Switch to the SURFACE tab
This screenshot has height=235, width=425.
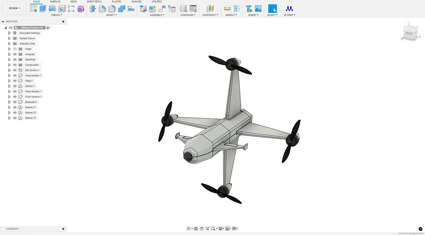point(55,2)
